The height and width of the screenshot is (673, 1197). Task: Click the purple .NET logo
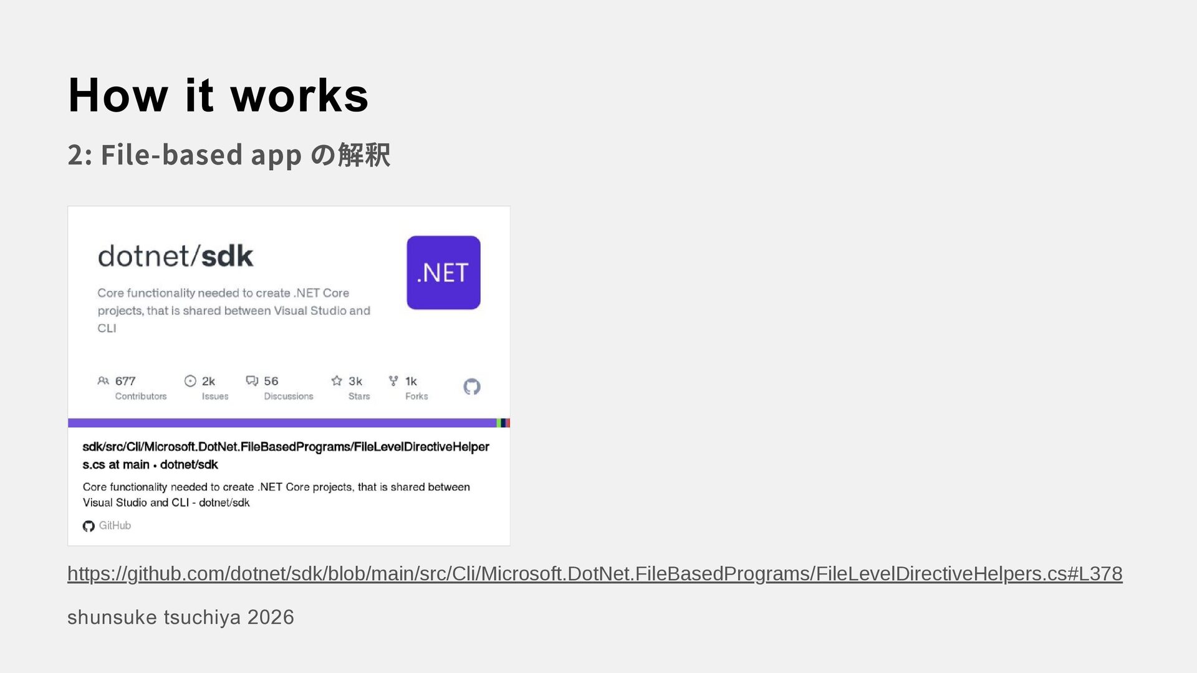(x=443, y=272)
